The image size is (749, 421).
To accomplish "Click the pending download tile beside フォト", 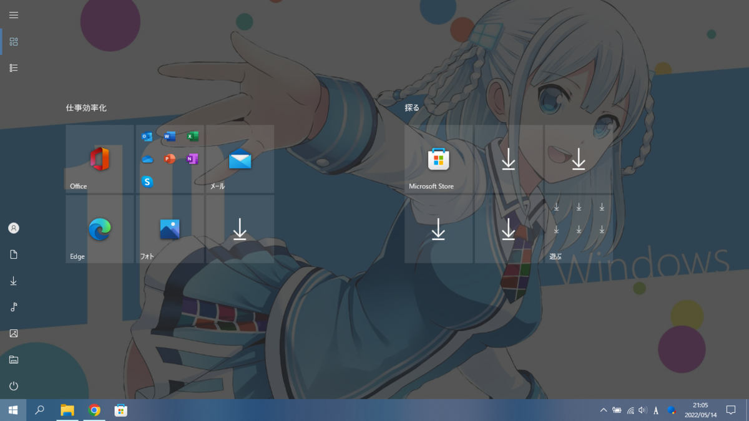I will coord(240,229).
